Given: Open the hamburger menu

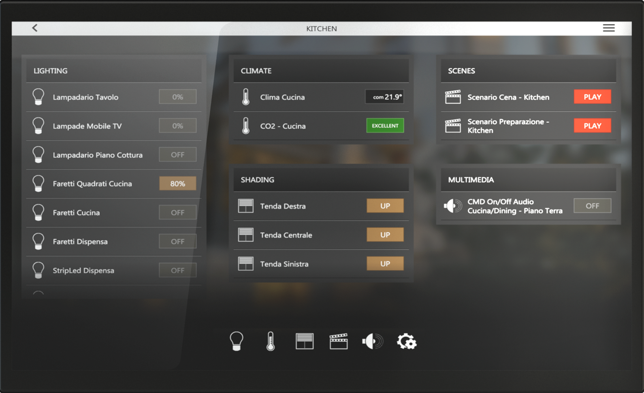Looking at the screenshot, I should [608, 28].
